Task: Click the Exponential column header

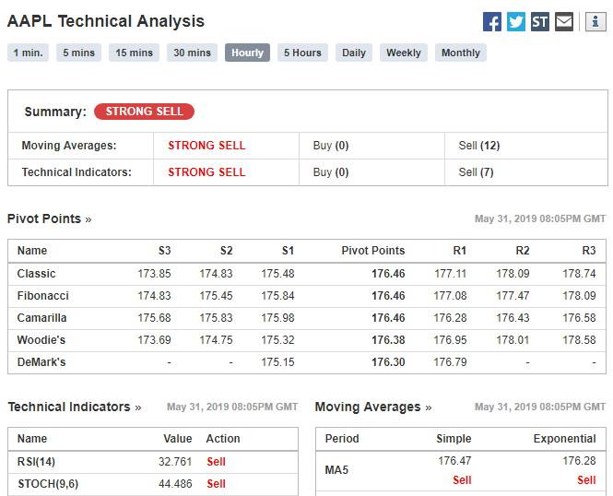Action: click(x=564, y=439)
